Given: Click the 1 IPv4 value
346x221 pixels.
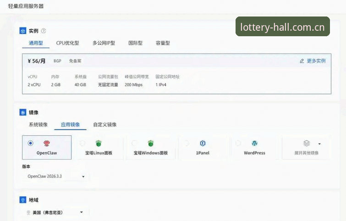Looking at the screenshot, I should (161, 85).
